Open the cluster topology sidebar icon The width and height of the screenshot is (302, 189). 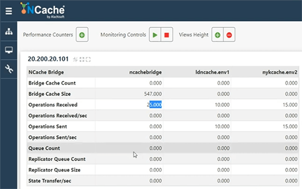(9, 31)
